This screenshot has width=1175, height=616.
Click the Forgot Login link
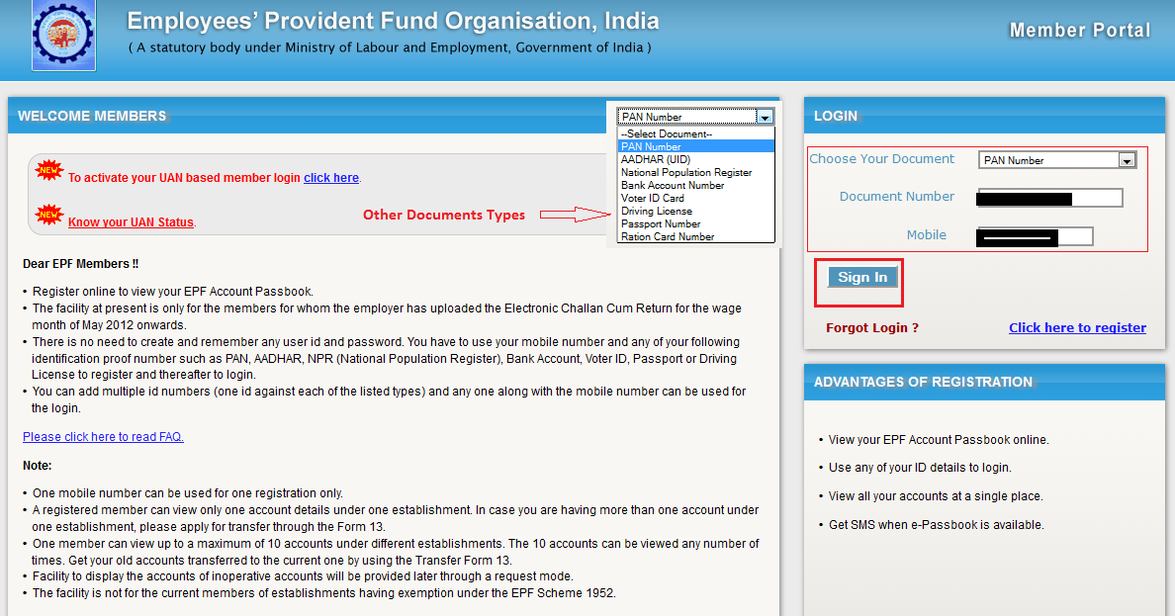click(871, 327)
